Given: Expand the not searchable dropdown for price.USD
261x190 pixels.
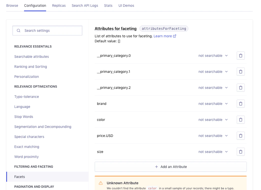Looking at the screenshot, I should (x=213, y=136).
